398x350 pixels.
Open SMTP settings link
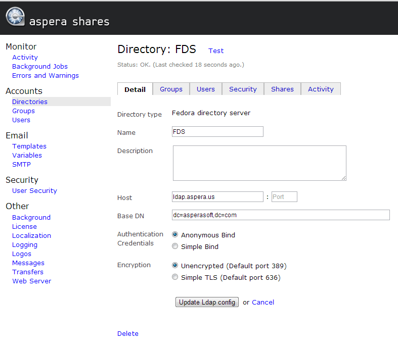21,165
